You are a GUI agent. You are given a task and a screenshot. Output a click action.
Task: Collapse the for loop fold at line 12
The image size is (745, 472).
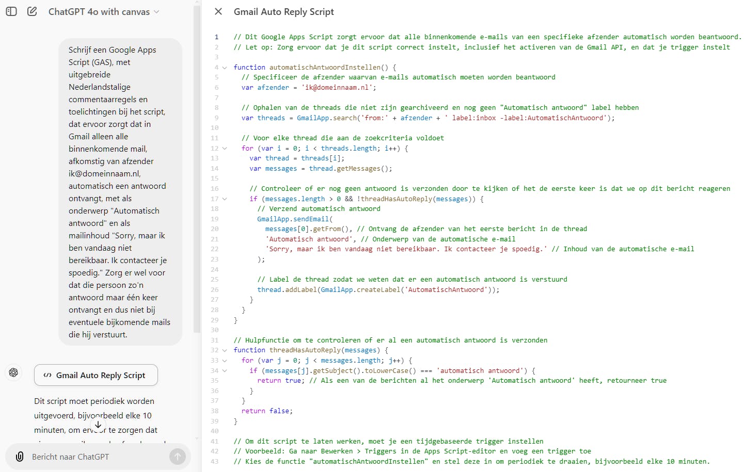click(x=225, y=149)
